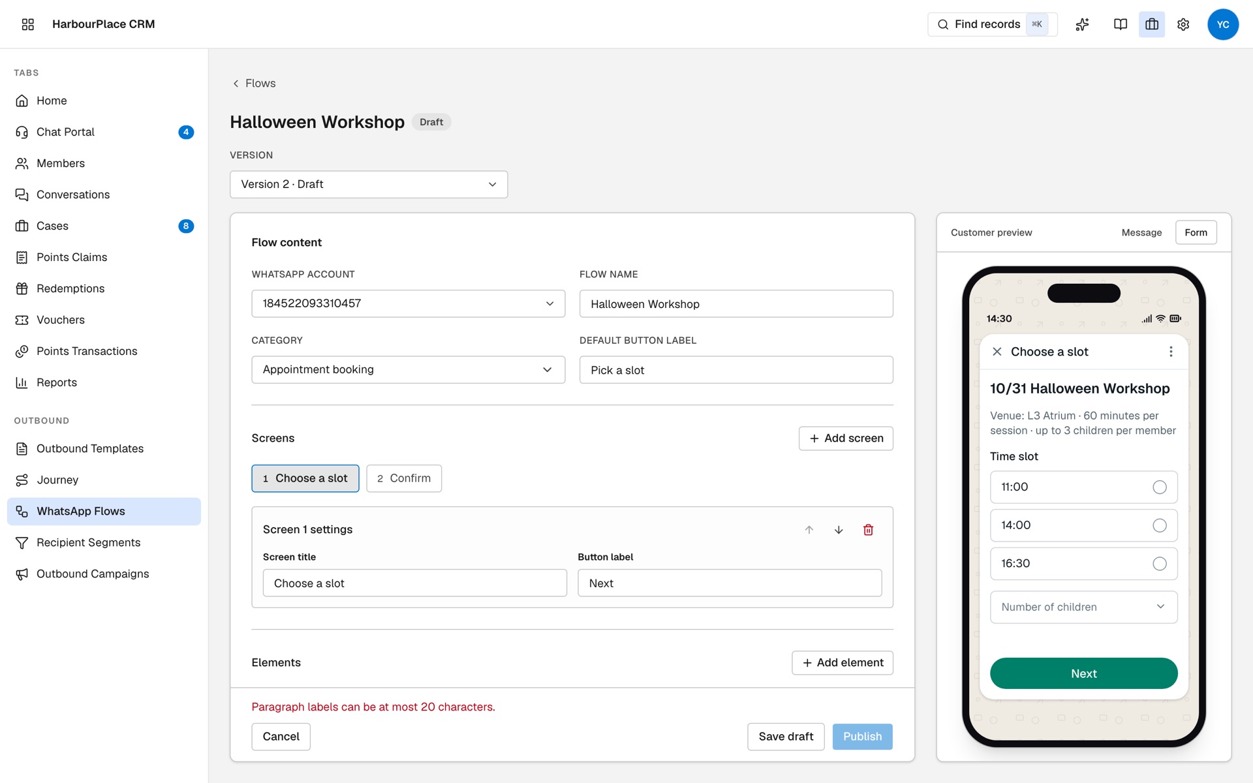Click the Outbound Campaigns megaphone icon
Image resolution: width=1253 pixels, height=783 pixels.
coord(22,574)
